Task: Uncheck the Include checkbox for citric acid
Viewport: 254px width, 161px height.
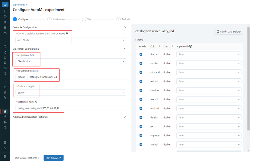Action: coord(141,72)
